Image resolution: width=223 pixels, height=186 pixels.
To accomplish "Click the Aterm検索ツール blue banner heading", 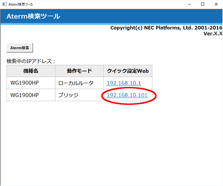I will (x=33, y=16).
